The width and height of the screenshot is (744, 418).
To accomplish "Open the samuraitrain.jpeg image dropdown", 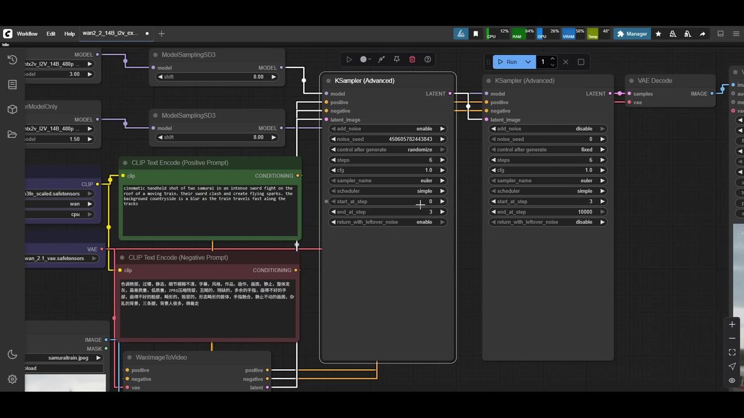I will pos(64,357).
